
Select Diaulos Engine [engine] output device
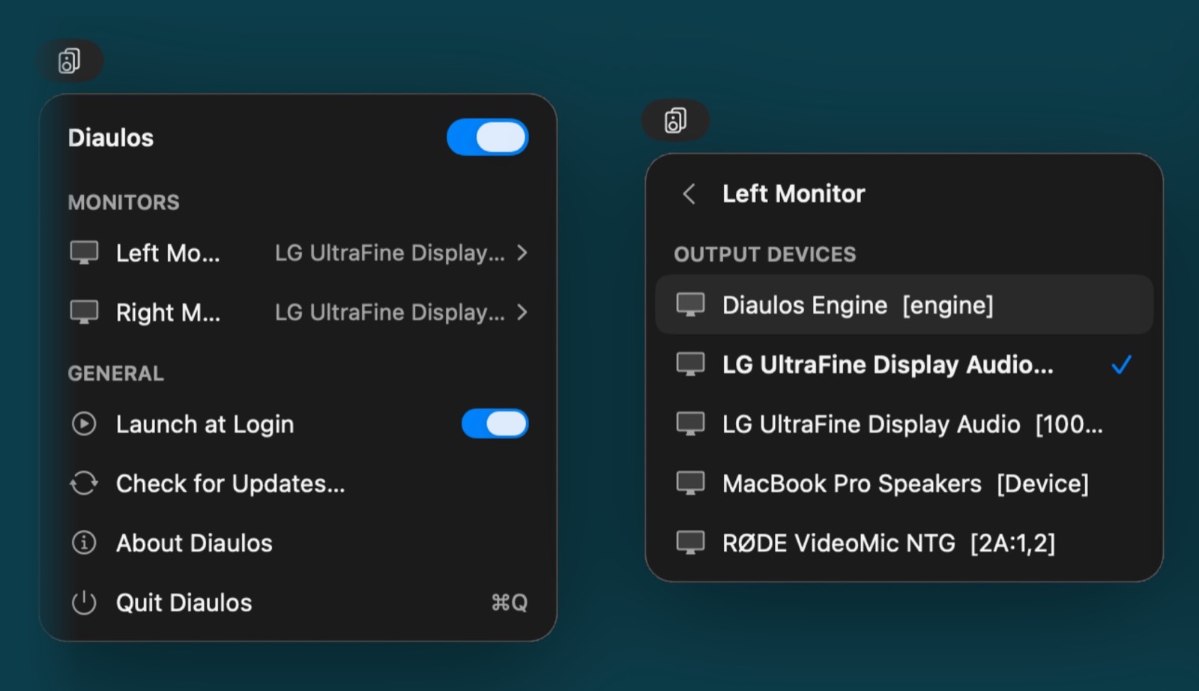point(904,305)
